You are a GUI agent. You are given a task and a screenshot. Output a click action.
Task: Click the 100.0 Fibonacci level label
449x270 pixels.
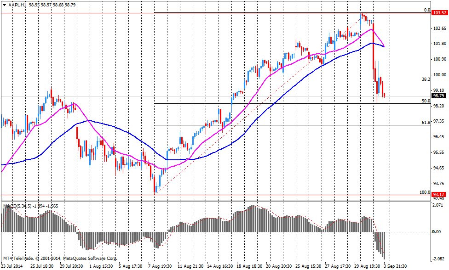click(425, 192)
